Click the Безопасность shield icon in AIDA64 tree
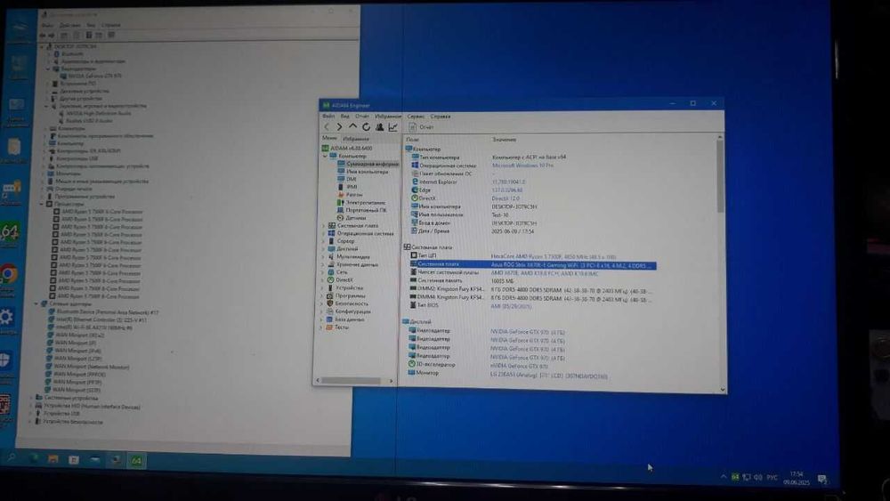Image resolution: width=890 pixels, height=501 pixels. (x=330, y=303)
